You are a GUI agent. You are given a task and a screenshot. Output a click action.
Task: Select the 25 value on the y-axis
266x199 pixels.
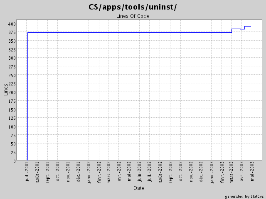click(13, 153)
